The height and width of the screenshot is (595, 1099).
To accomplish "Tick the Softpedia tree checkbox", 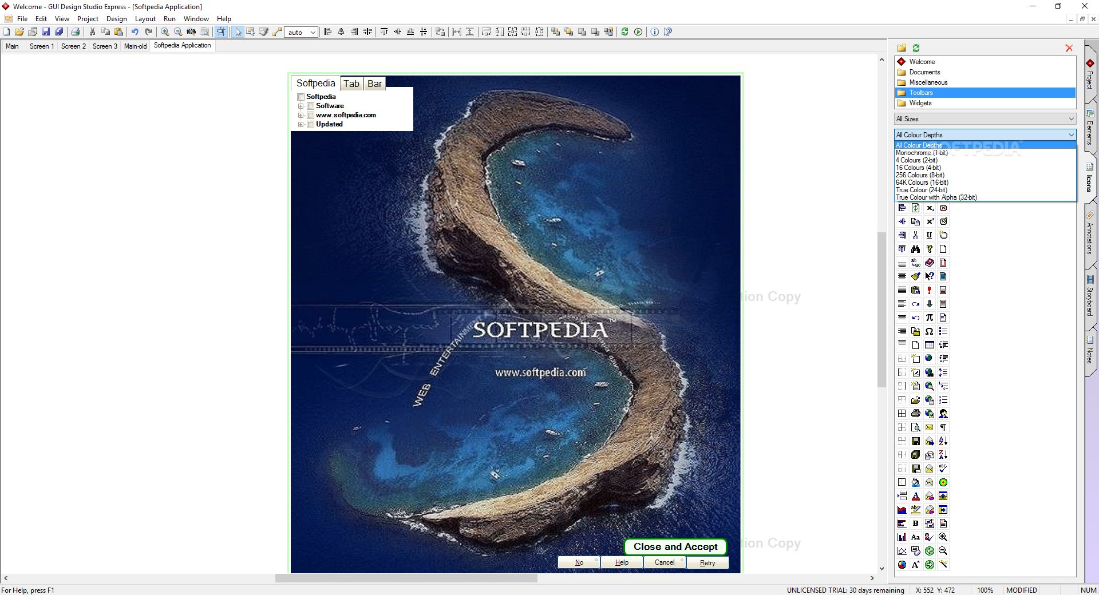I will click(x=301, y=97).
